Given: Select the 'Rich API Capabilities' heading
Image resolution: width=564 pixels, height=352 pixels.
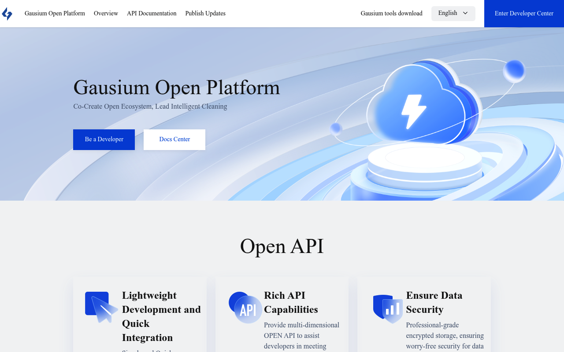Looking at the screenshot, I should click(x=291, y=302).
